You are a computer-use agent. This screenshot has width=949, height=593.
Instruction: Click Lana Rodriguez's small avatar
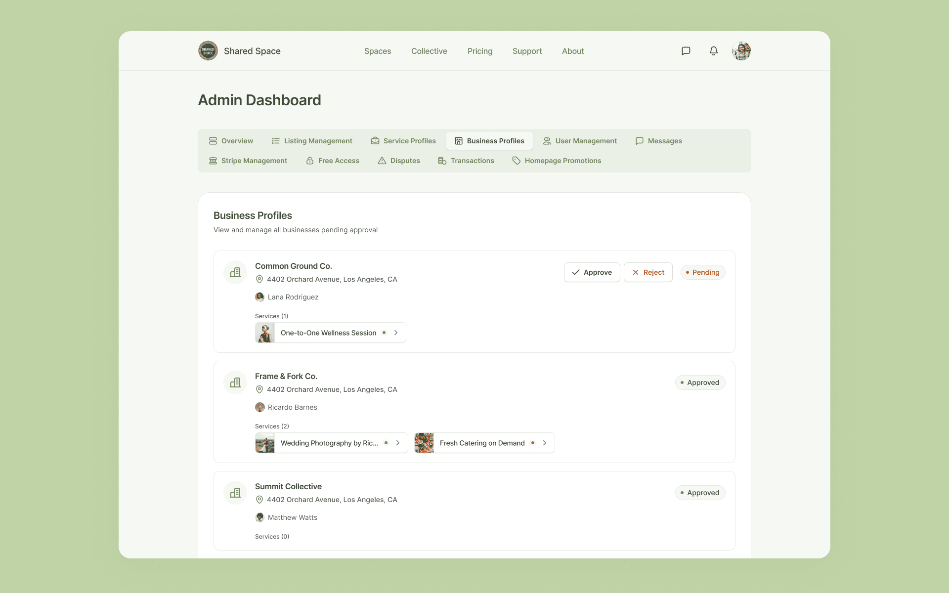(x=259, y=297)
